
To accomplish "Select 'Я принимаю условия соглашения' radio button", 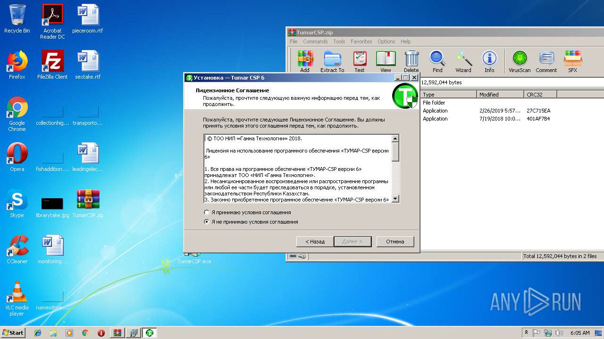I will (x=207, y=212).
